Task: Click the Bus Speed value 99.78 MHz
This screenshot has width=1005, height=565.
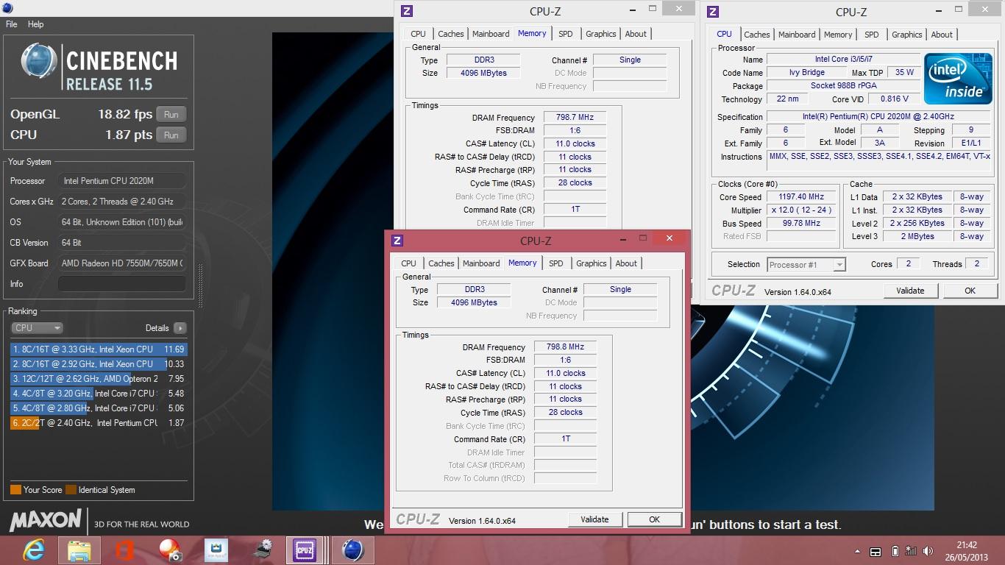Action: point(801,224)
